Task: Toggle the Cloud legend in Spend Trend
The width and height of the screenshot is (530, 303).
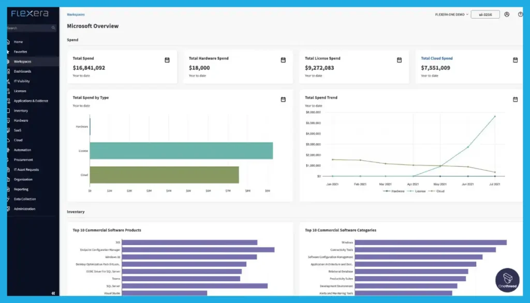Action: tap(436, 191)
